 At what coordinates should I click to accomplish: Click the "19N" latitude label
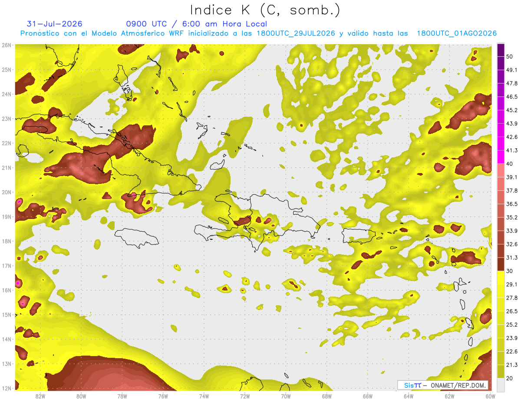pos(7,217)
